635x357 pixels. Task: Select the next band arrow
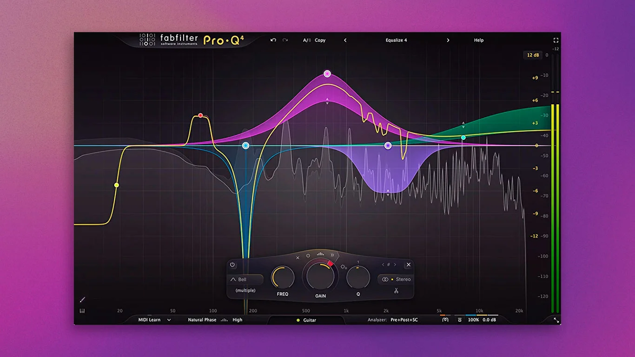pyautogui.click(x=395, y=265)
